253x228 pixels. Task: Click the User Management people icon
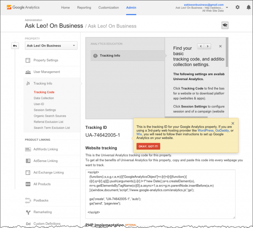pos(28,72)
